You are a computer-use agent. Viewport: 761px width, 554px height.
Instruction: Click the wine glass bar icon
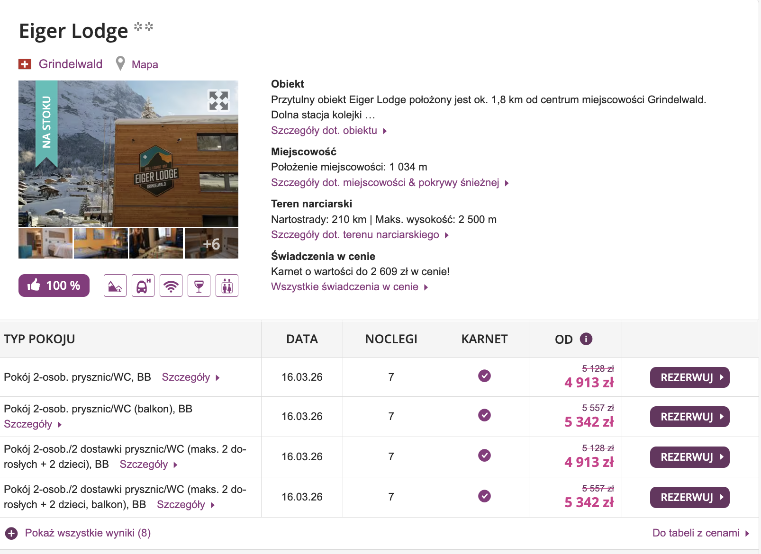point(199,286)
